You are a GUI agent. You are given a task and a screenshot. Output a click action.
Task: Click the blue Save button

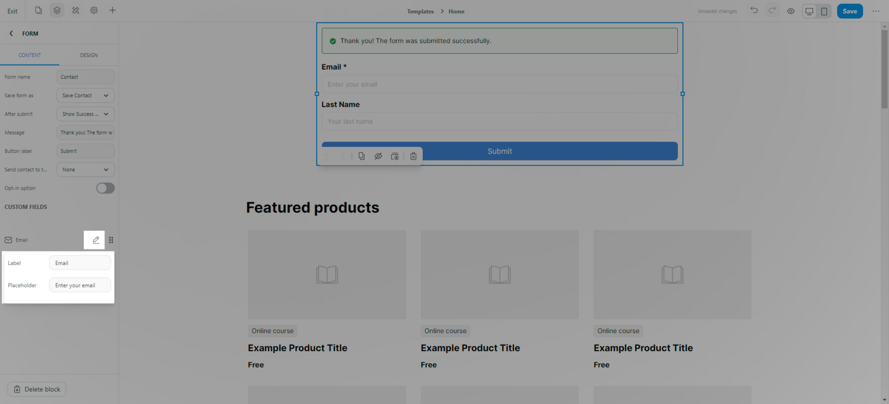tap(850, 11)
